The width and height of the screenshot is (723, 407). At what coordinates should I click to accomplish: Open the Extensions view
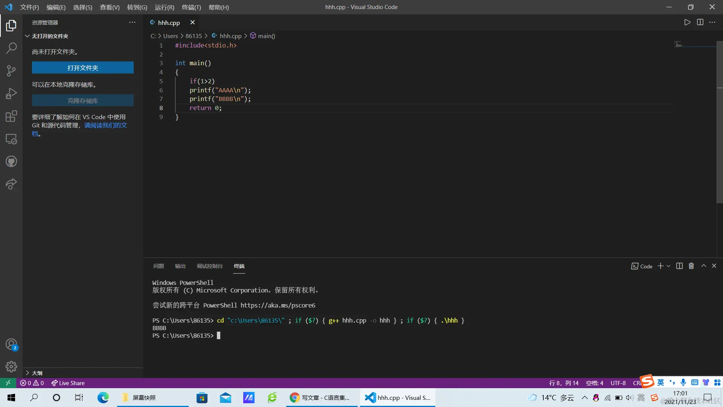click(11, 116)
